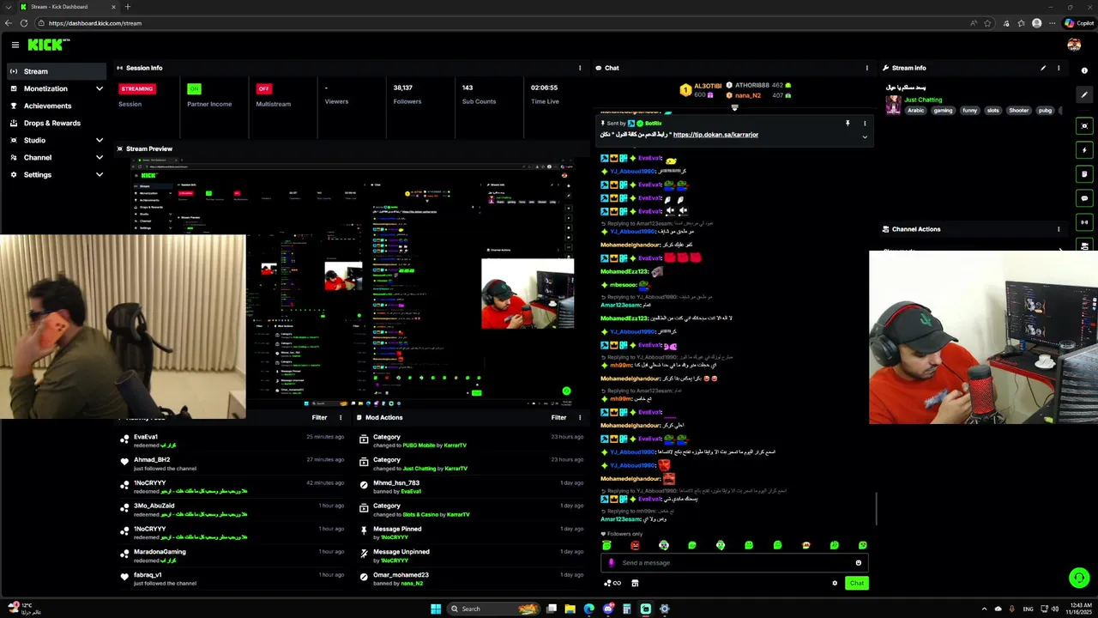Open Session Info panel options menu
Screen dimensions: 1098x618
tap(580, 68)
